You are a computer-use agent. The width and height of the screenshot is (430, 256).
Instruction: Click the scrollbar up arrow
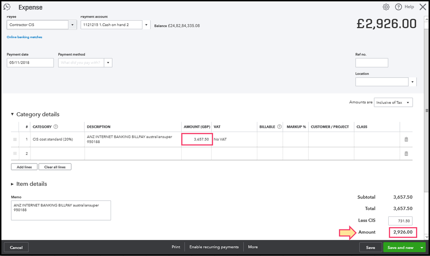[427, 19]
